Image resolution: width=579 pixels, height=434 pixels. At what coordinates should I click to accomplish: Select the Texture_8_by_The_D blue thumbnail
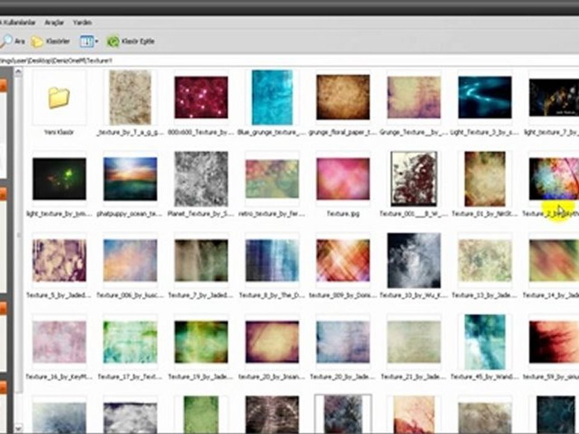point(272,260)
